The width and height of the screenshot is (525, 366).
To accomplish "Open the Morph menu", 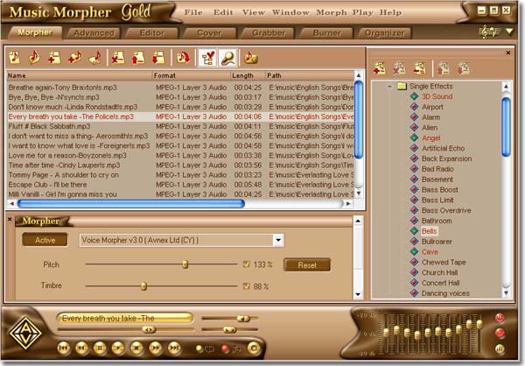I will tap(332, 12).
